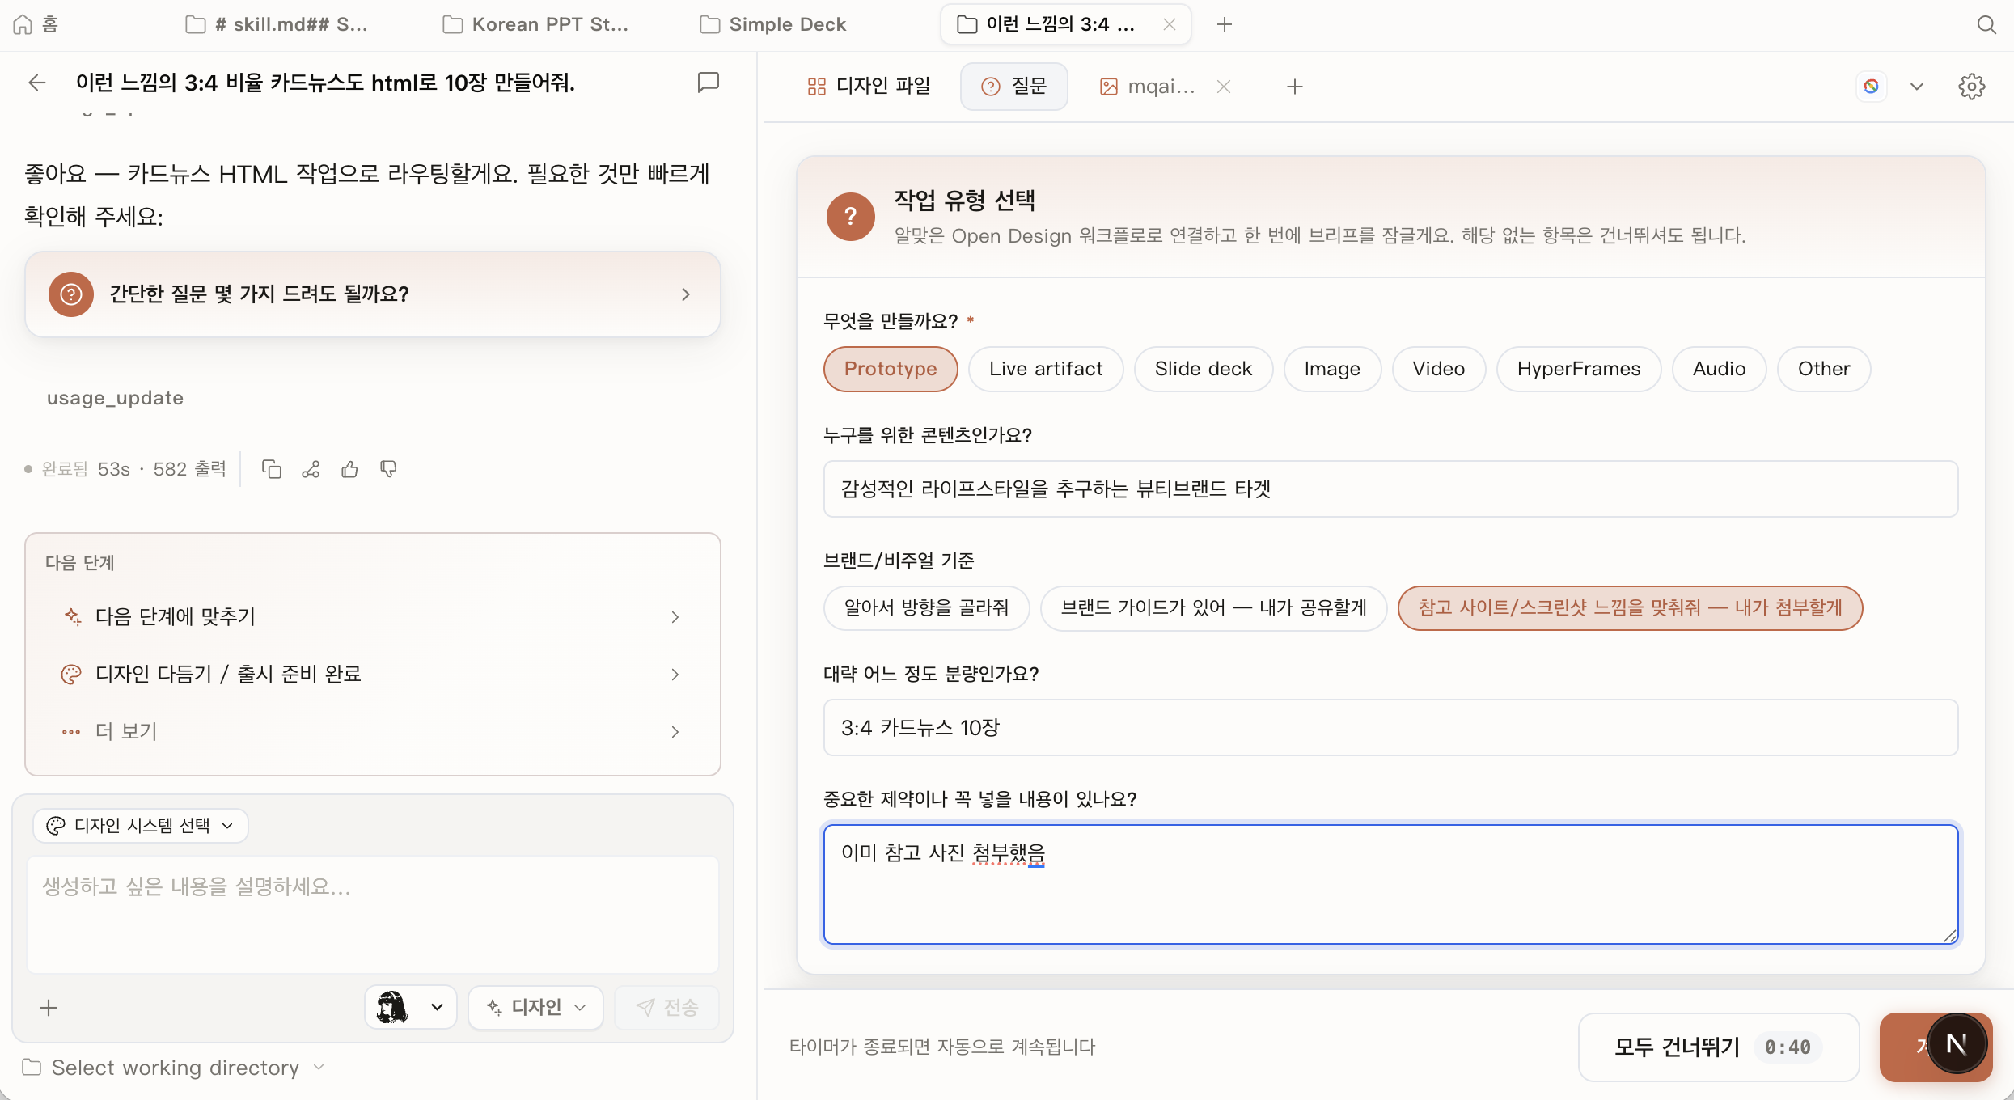Expand '디자인 다듬기 / 출시 준비 완료' item
2014x1100 pixels.
pos(372,674)
